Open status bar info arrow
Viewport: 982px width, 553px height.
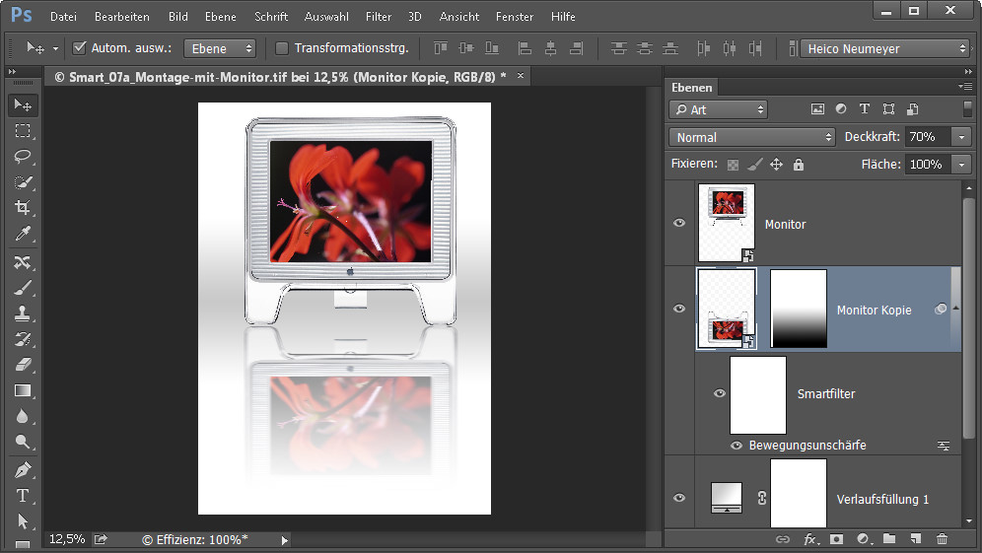(285, 540)
